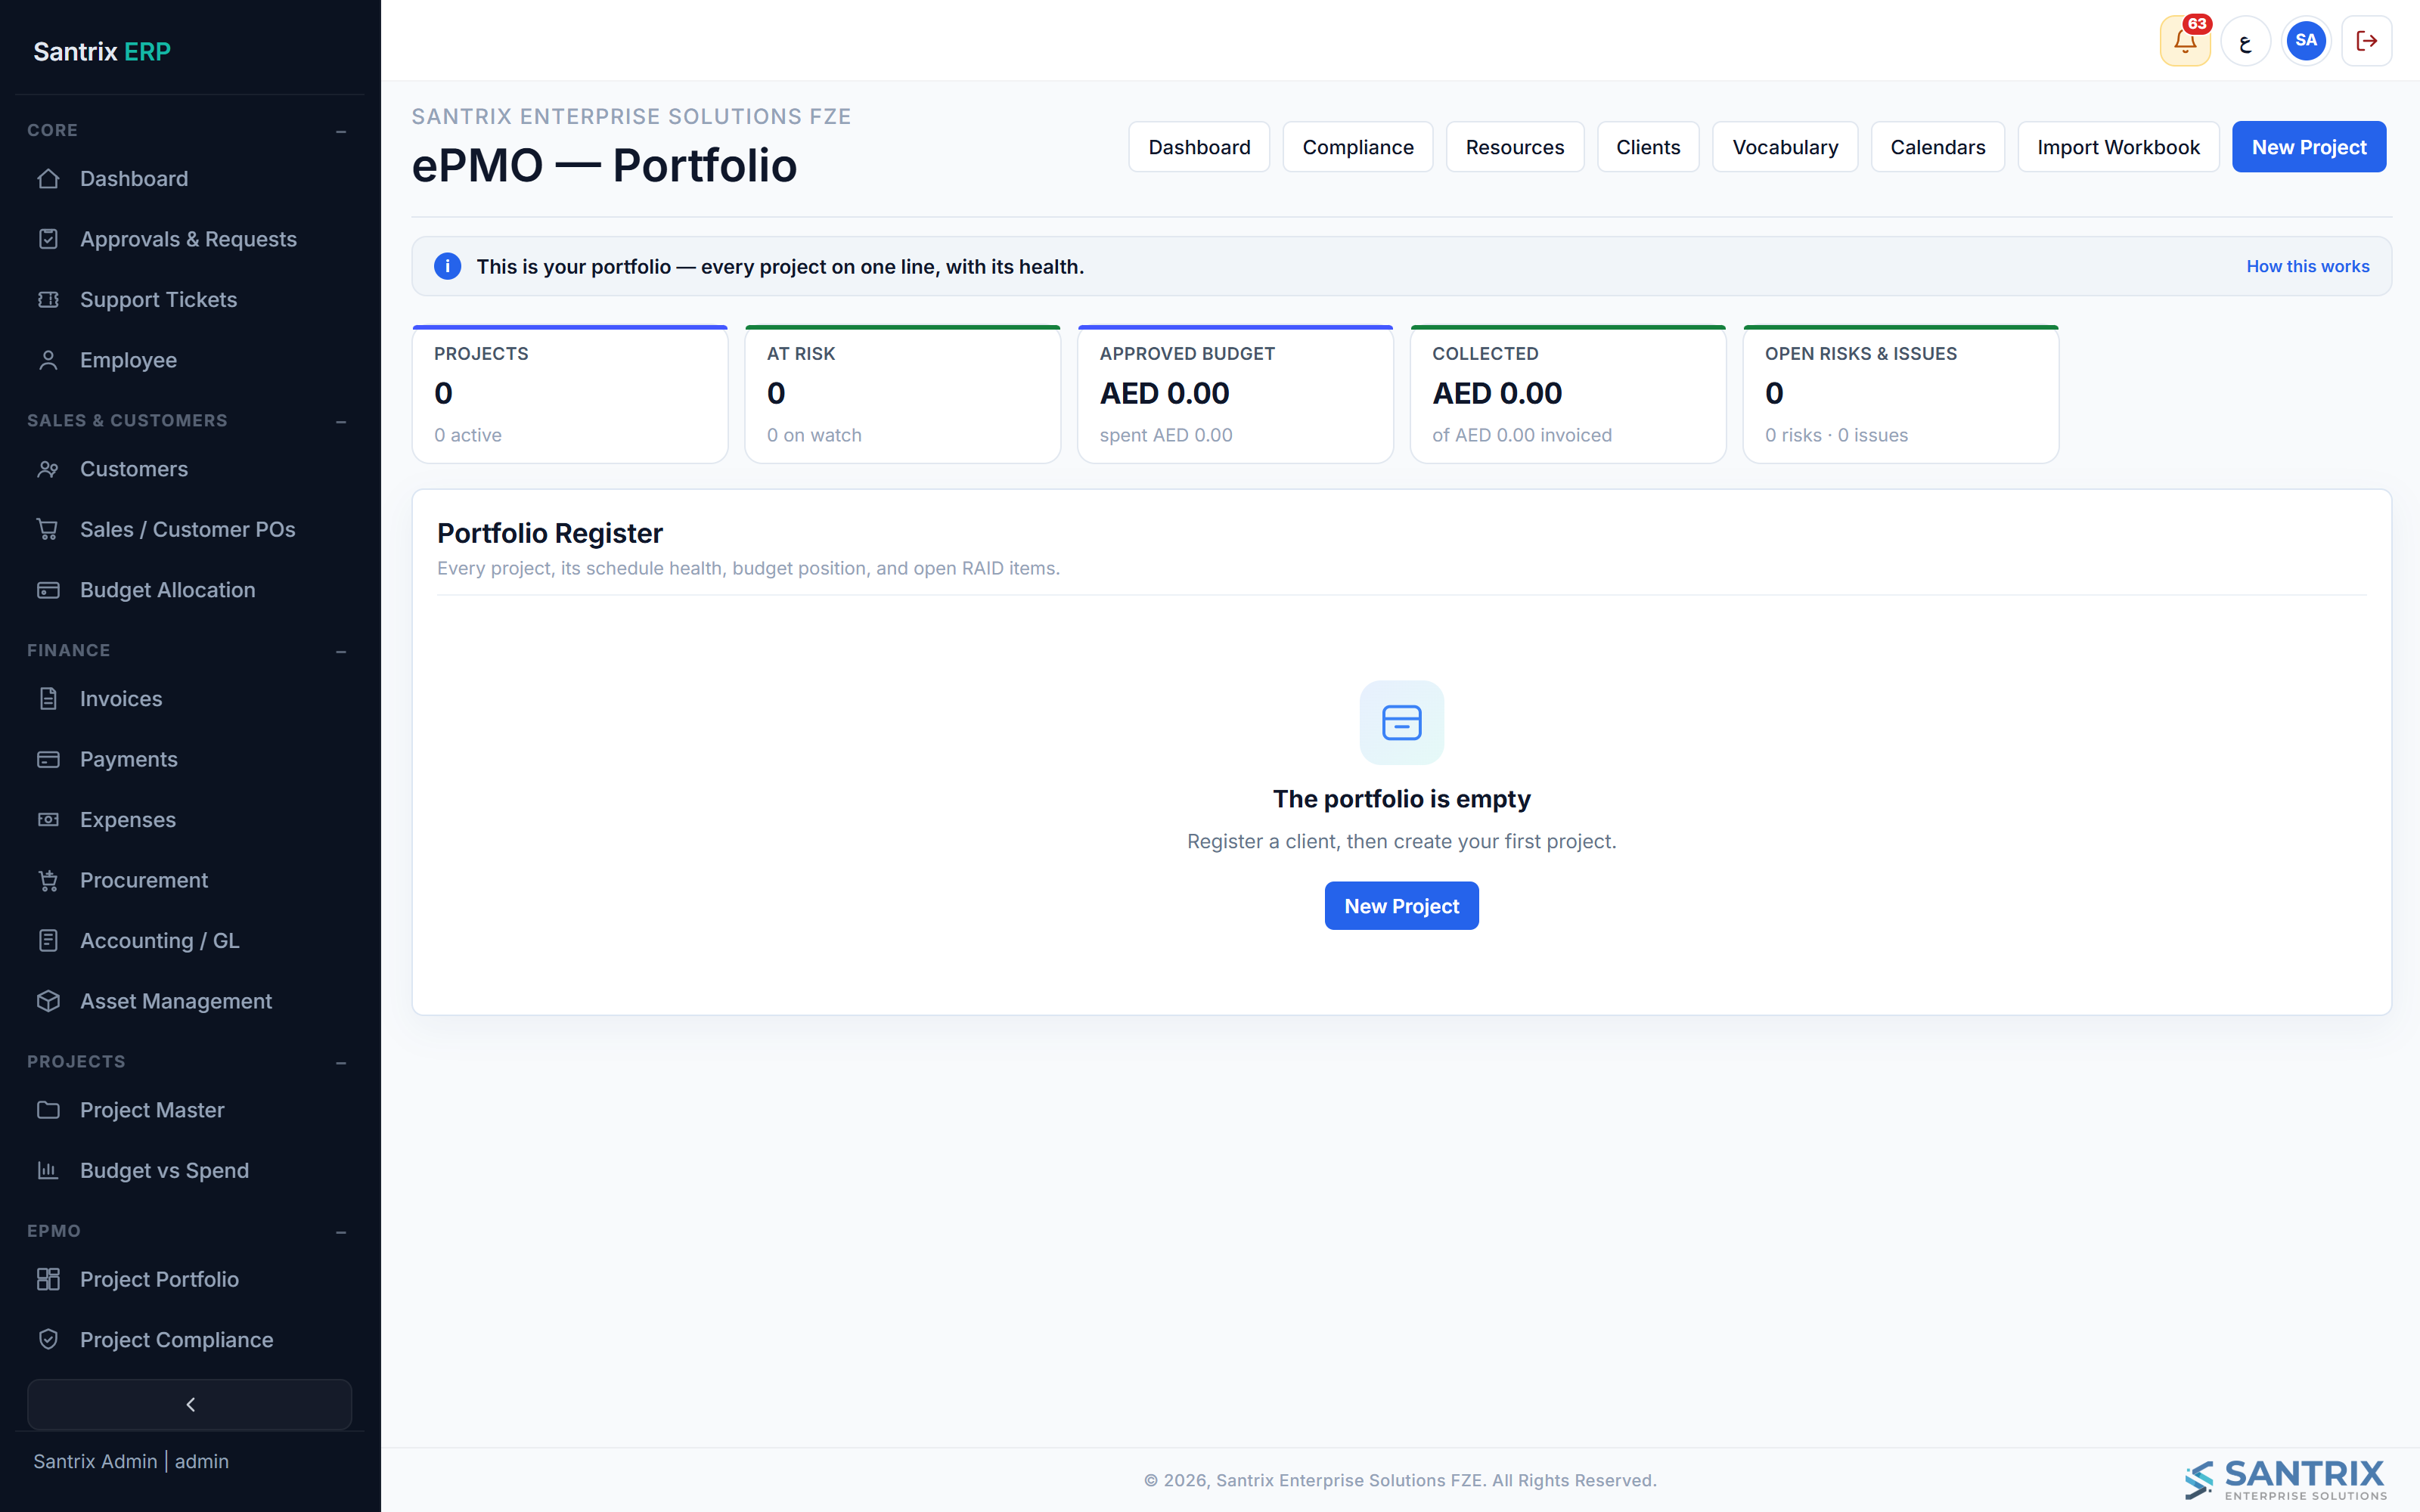The height and width of the screenshot is (1512, 2420).
Task: Click New Project in the page header
Action: pyautogui.click(x=2309, y=147)
